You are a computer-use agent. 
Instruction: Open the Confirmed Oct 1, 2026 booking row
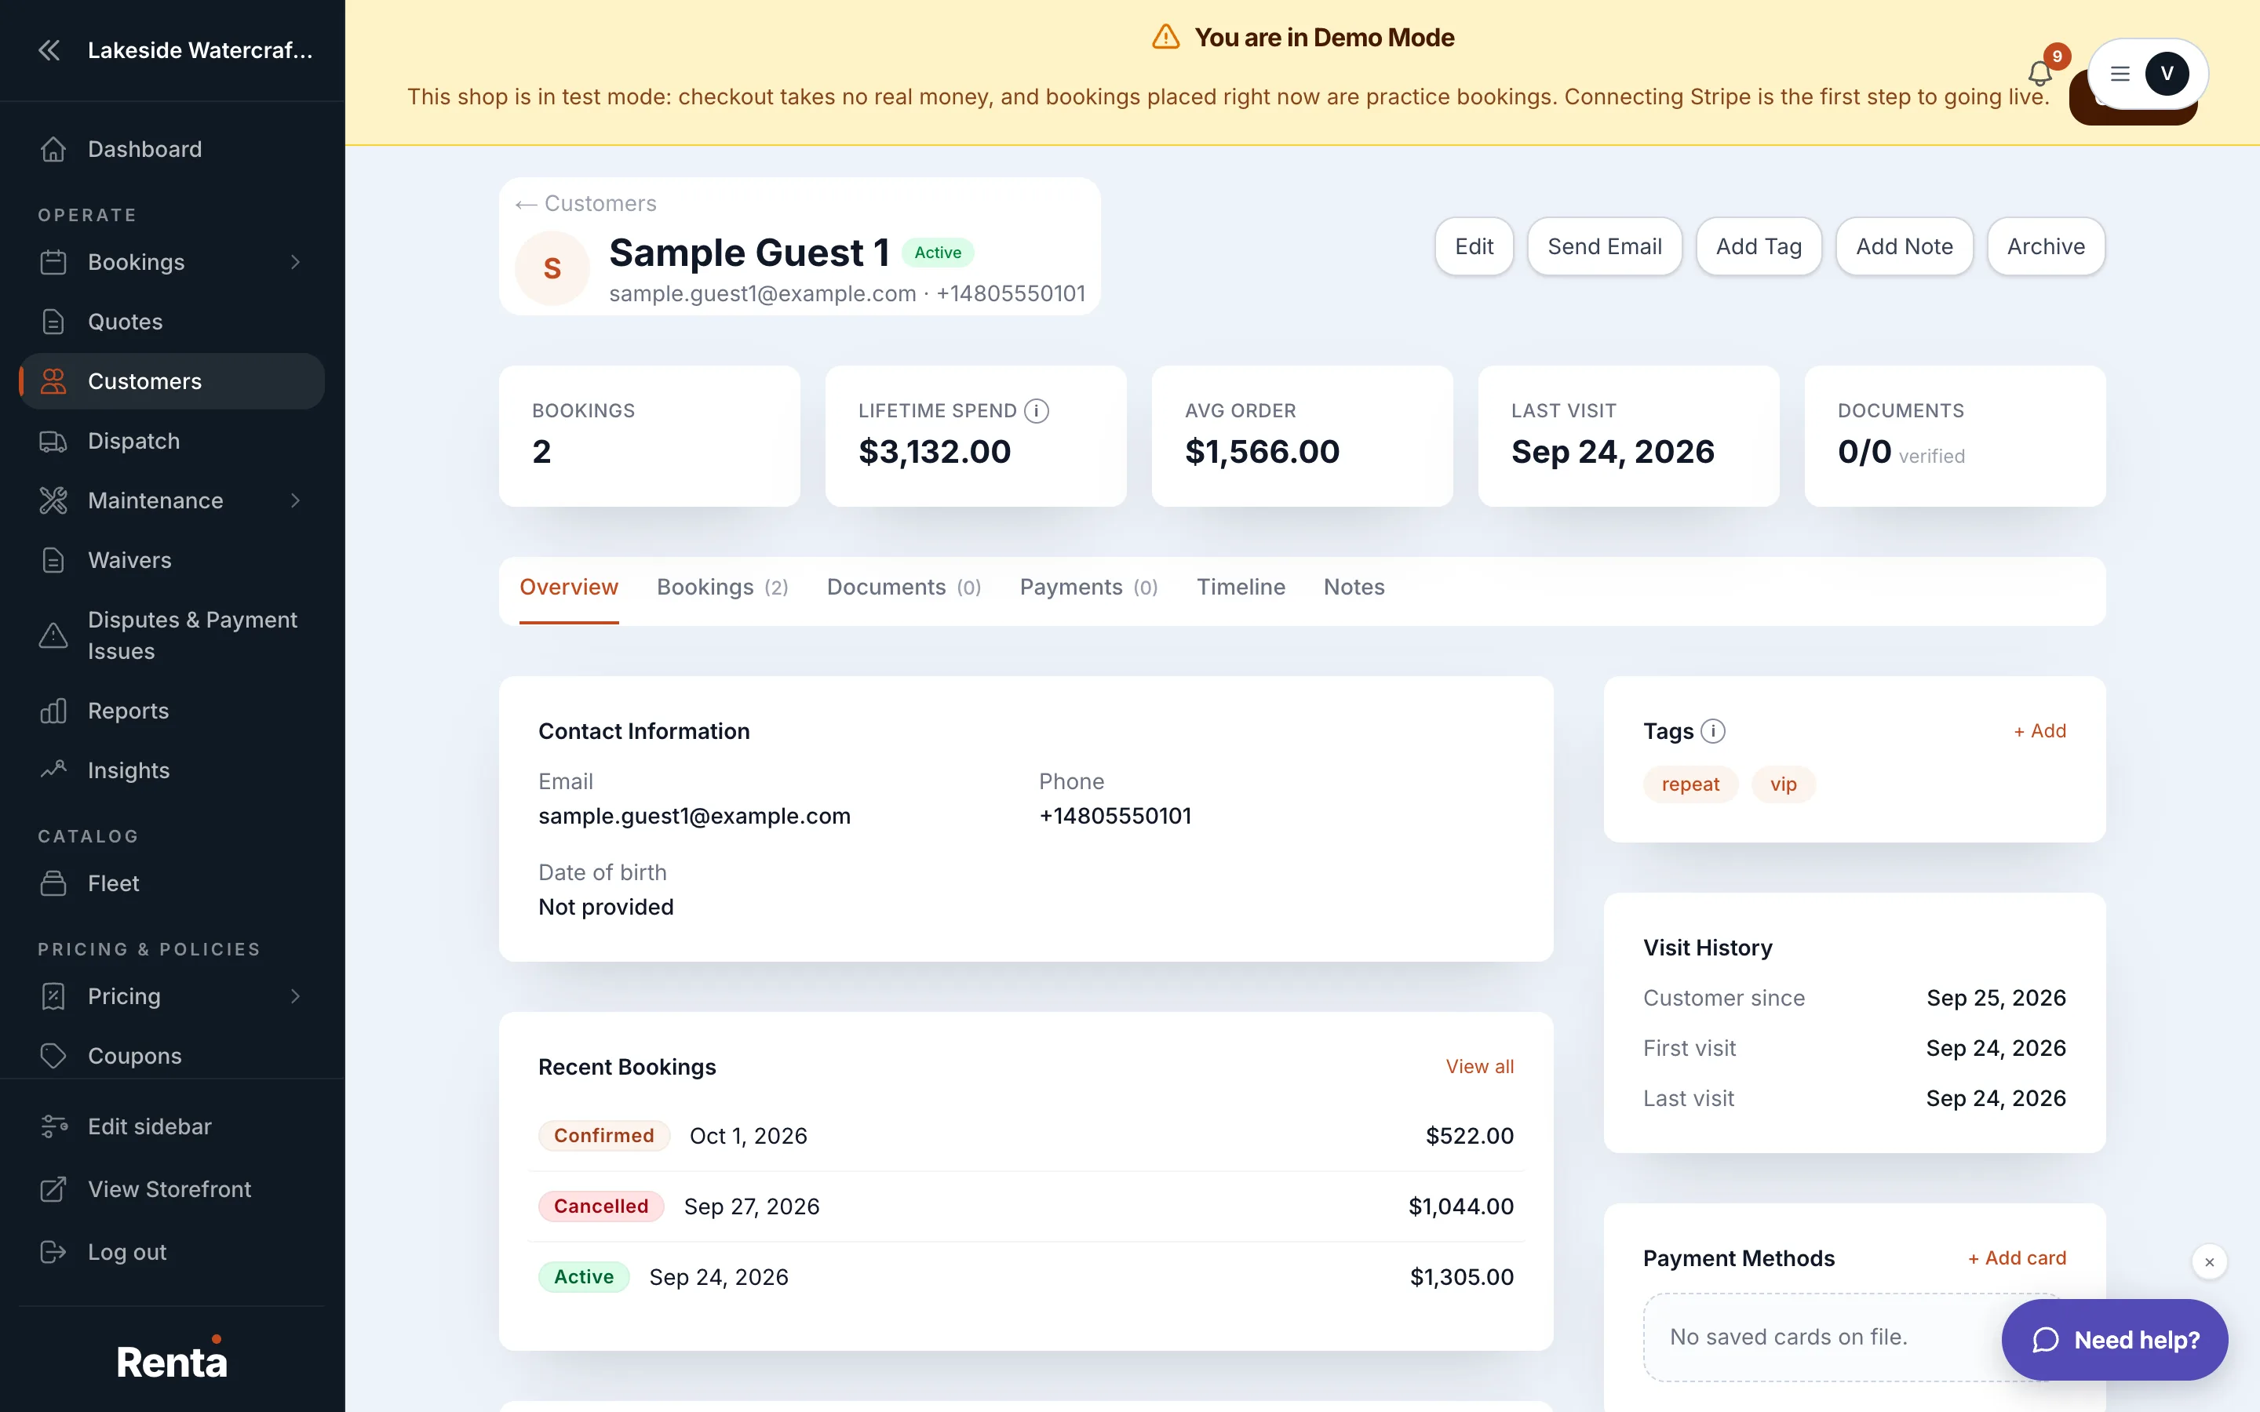tap(1026, 1136)
